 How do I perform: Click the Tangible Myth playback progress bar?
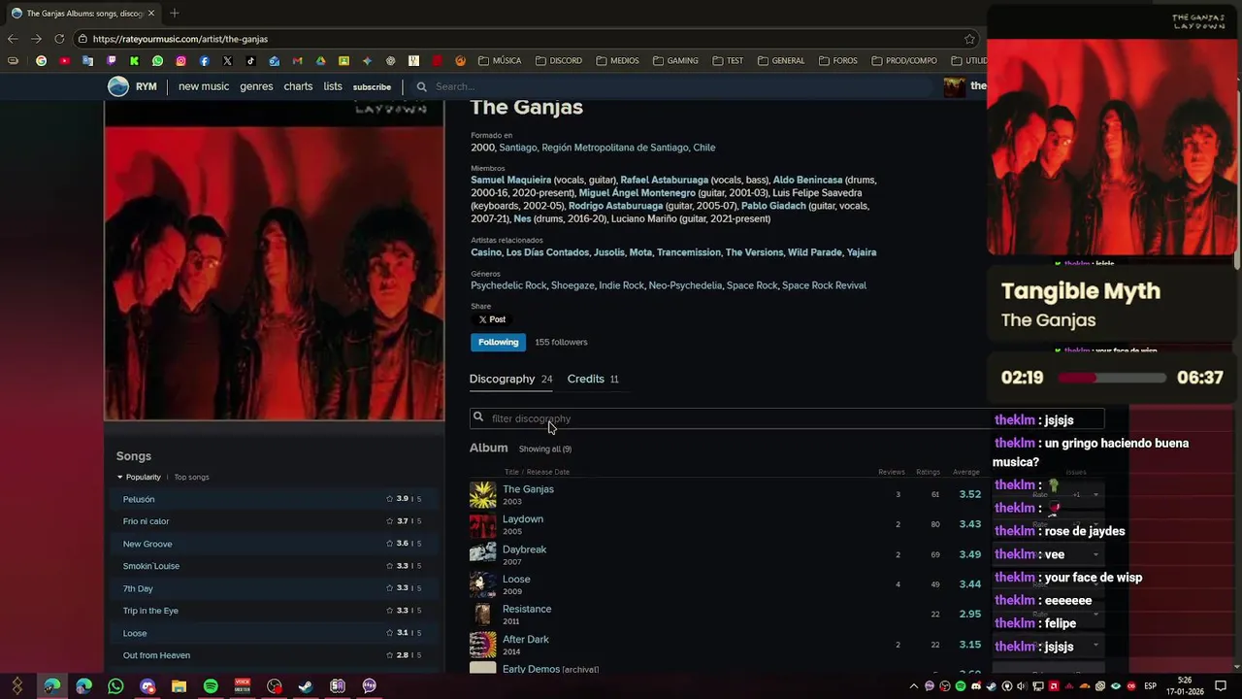(1112, 378)
